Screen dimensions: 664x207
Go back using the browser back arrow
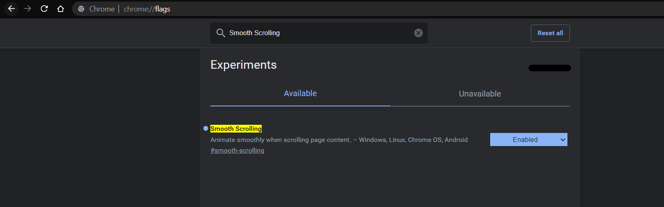[x=12, y=9]
